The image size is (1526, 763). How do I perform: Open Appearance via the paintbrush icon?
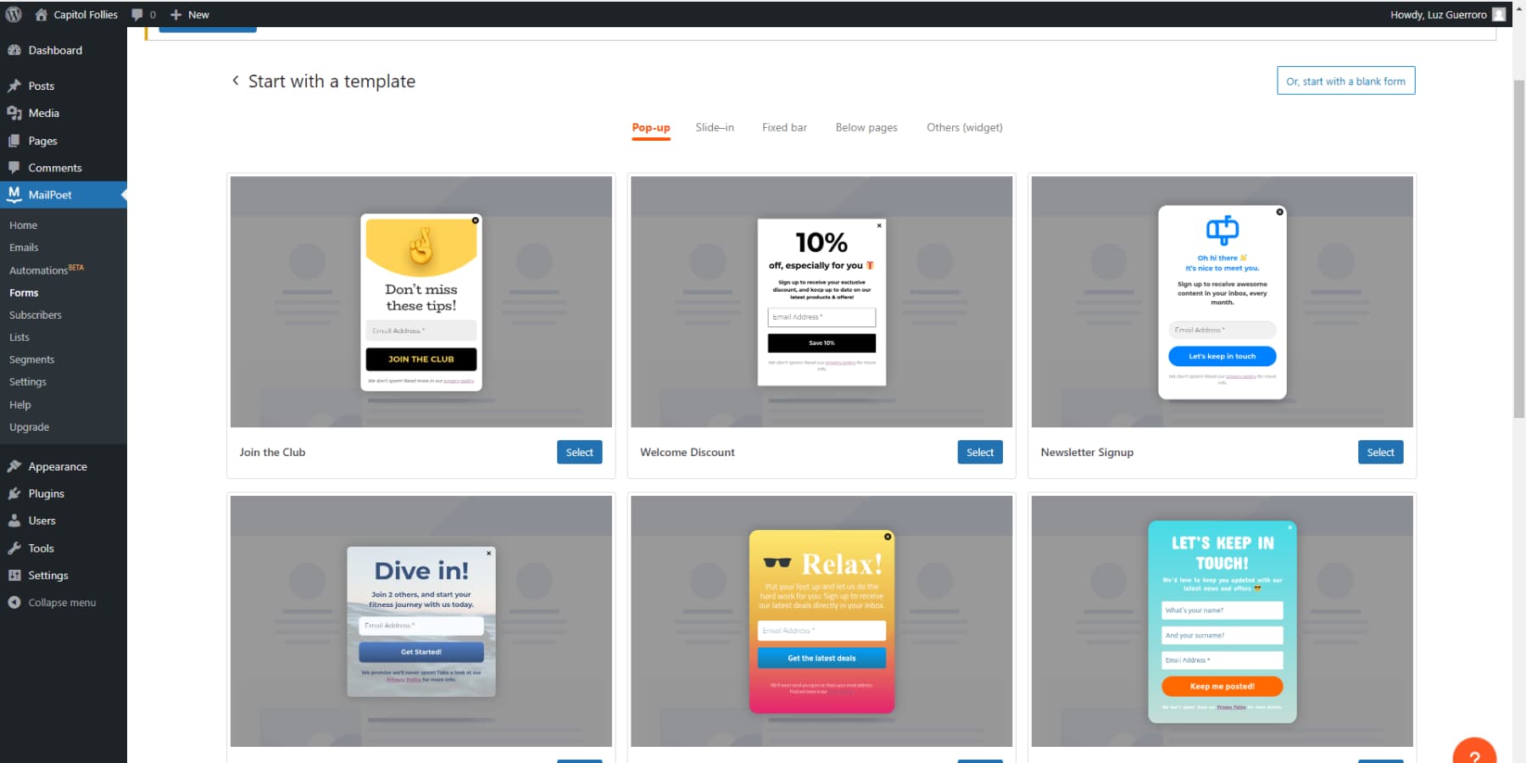pyautogui.click(x=17, y=465)
